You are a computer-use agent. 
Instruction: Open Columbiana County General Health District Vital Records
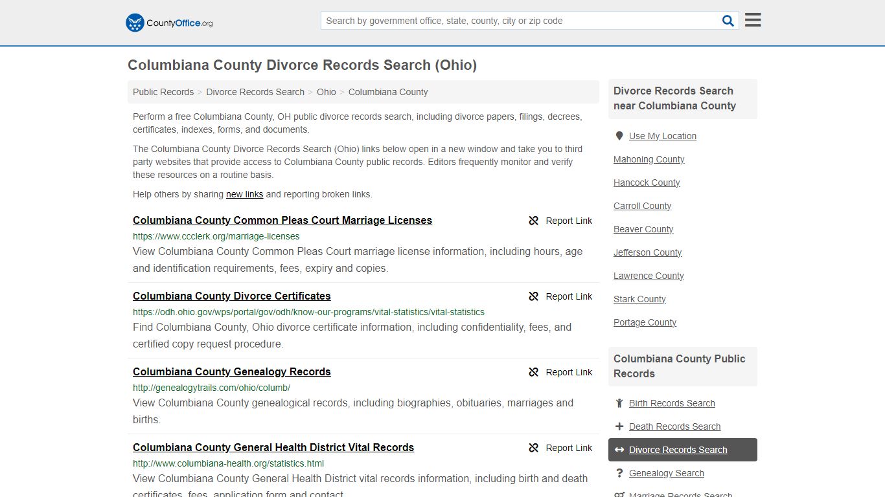click(273, 447)
